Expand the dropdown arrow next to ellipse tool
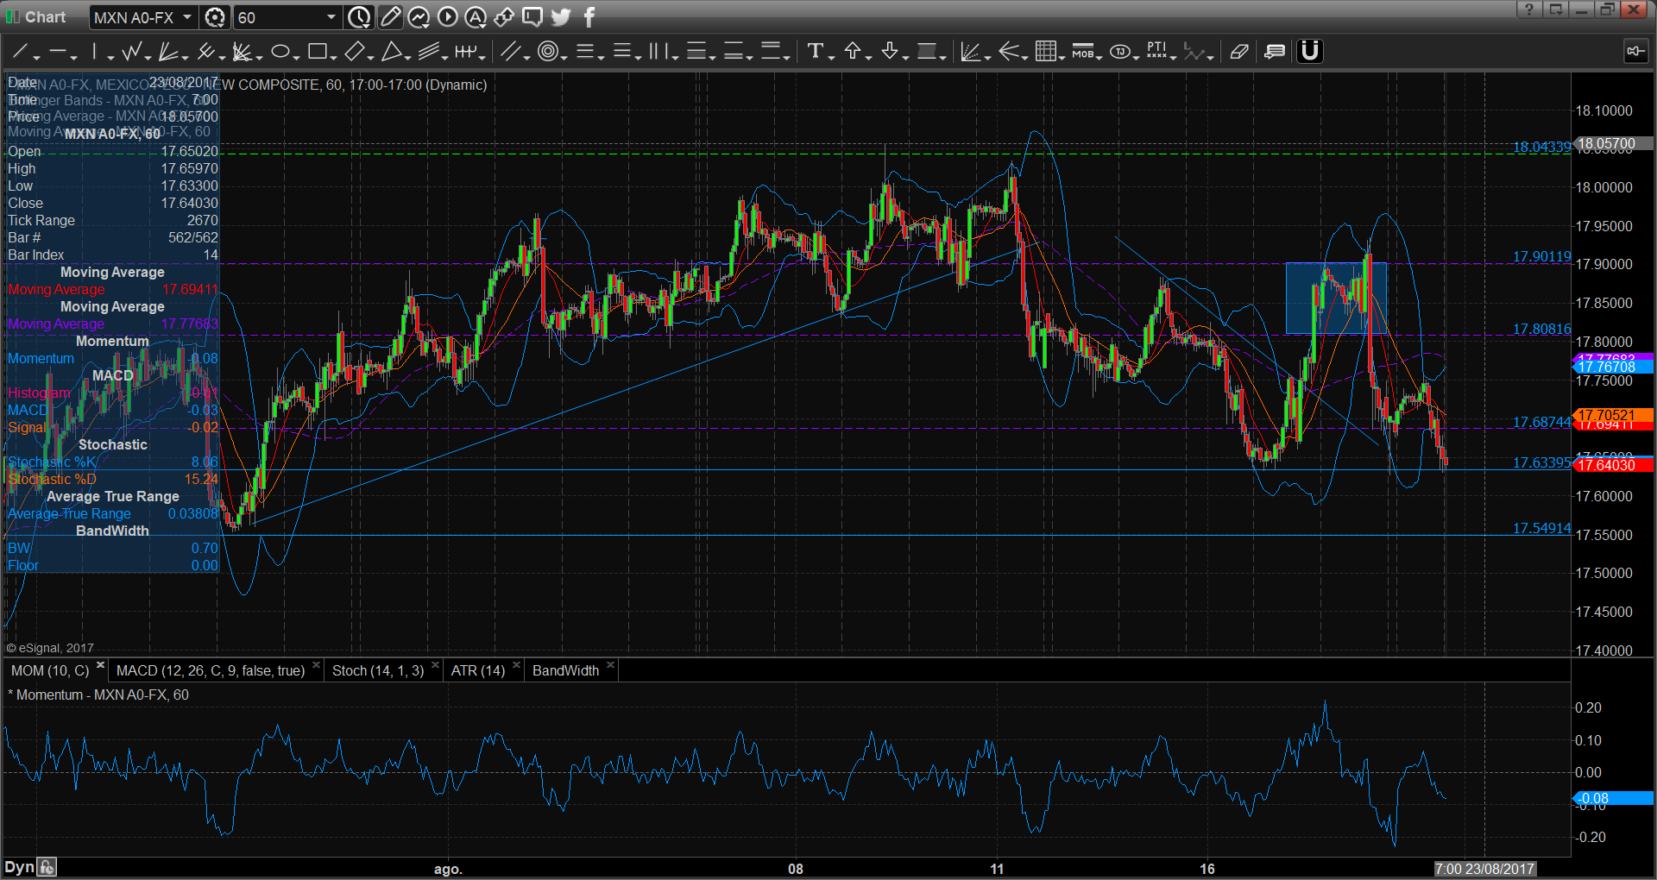Viewport: 1657px width, 880px height. (x=296, y=57)
